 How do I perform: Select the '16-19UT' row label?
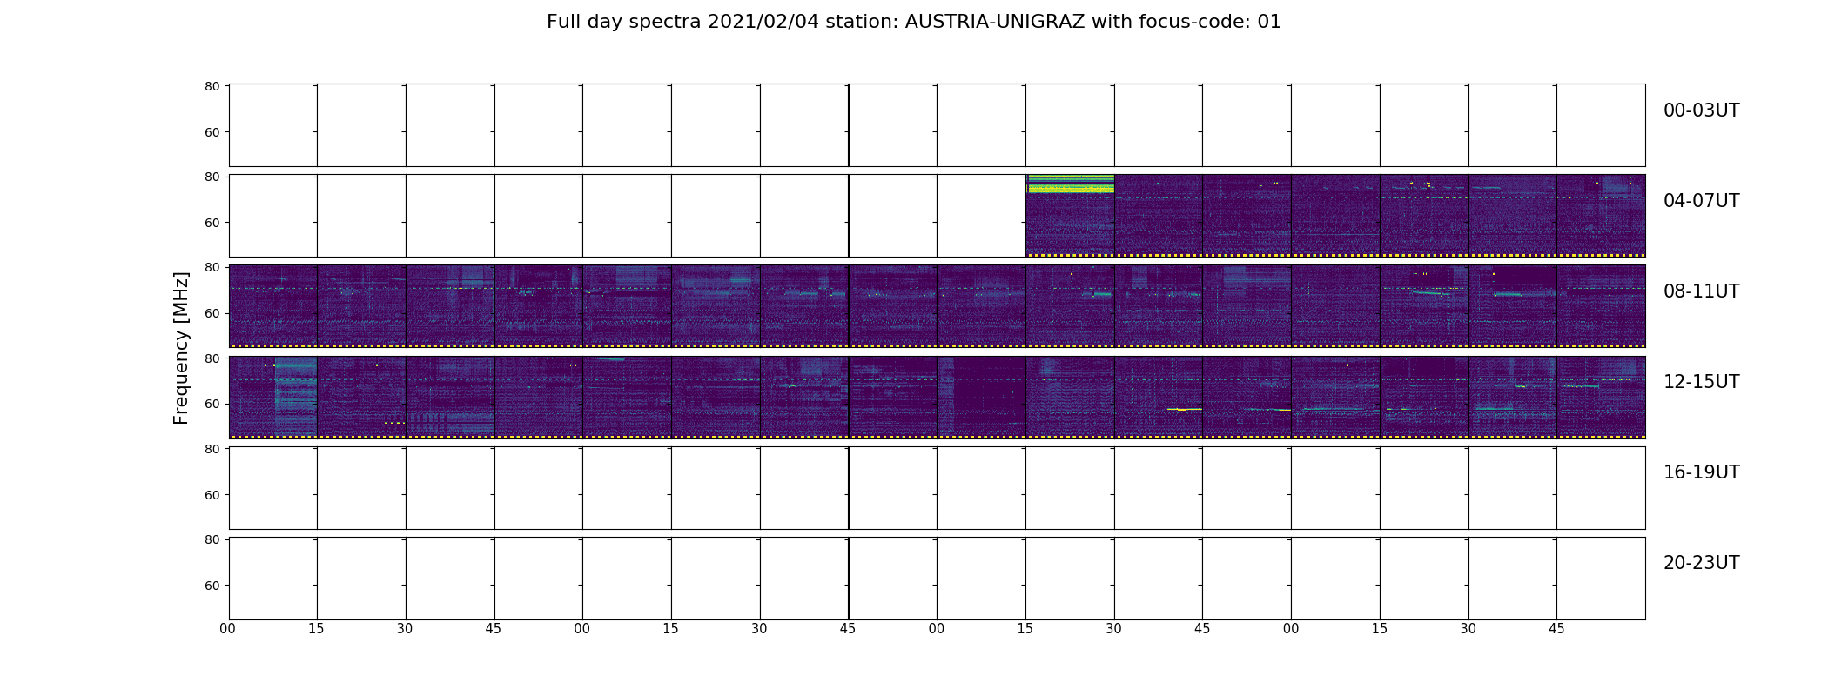tap(1701, 472)
